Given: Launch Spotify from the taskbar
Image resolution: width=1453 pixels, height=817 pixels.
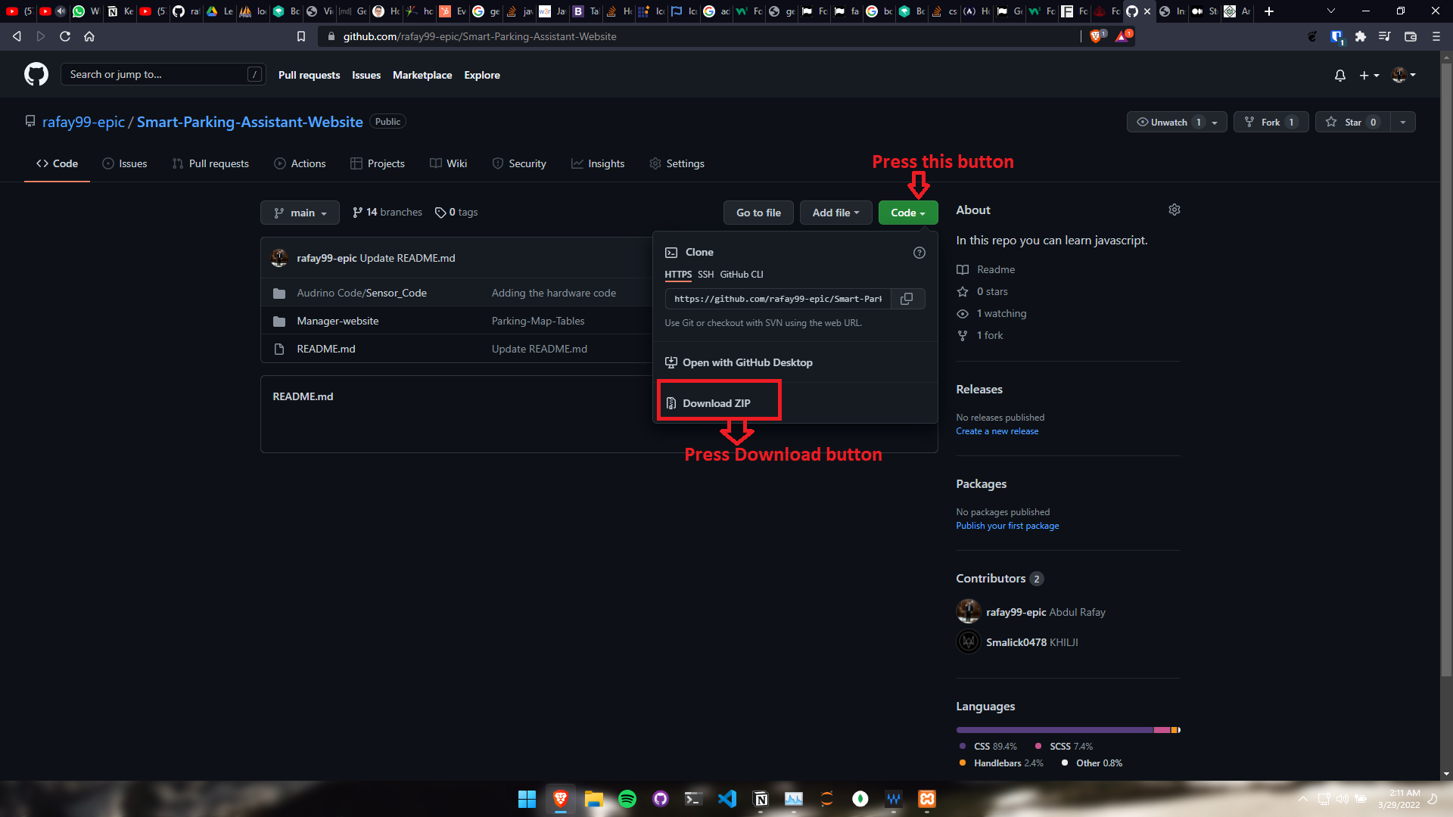Looking at the screenshot, I should (x=627, y=799).
